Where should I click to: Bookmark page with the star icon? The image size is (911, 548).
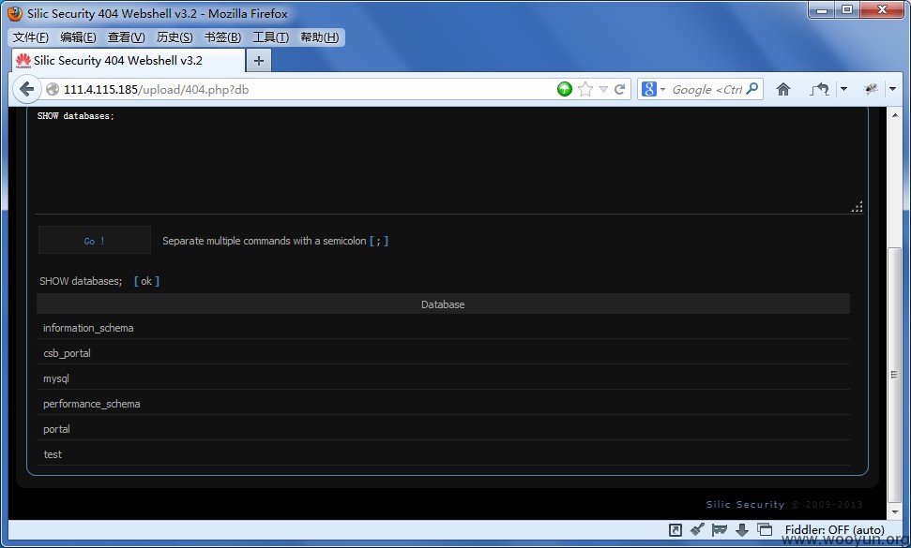coord(585,89)
